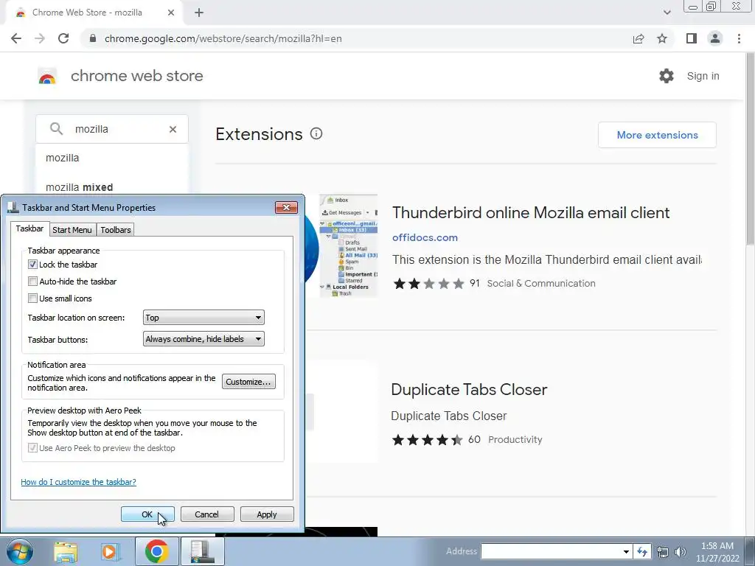Open the Chrome profile avatar icon
The height and width of the screenshot is (566, 755).
click(x=715, y=38)
